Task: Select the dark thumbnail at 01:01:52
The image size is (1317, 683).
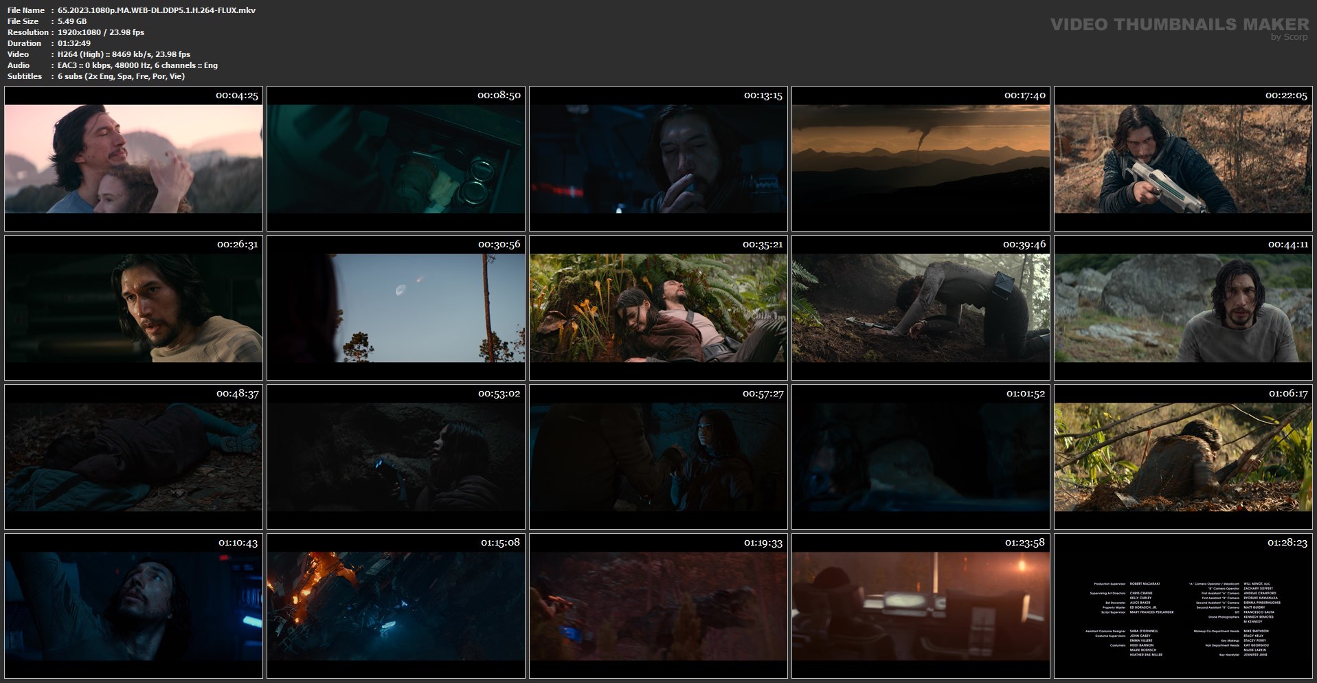Action: (x=921, y=457)
